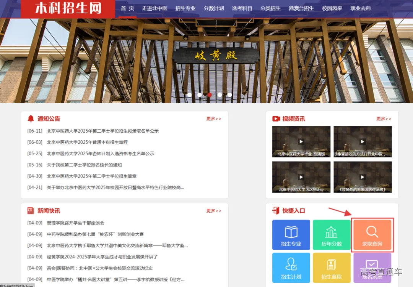
Task: Open the 招生专业 open-book tile
Action: [x=291, y=234]
